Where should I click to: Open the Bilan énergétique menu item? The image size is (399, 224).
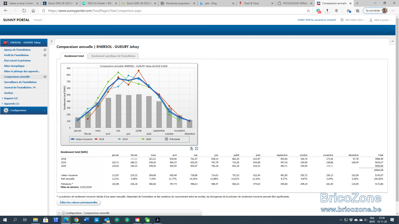[x=14, y=66]
